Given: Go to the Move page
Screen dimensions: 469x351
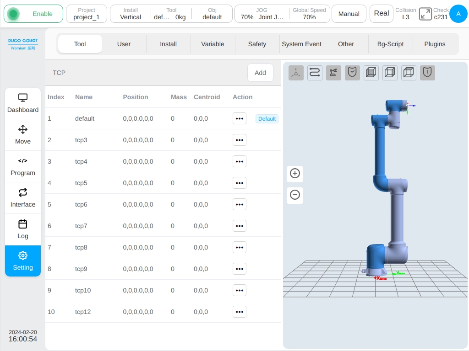Looking at the screenshot, I should [x=23, y=135].
